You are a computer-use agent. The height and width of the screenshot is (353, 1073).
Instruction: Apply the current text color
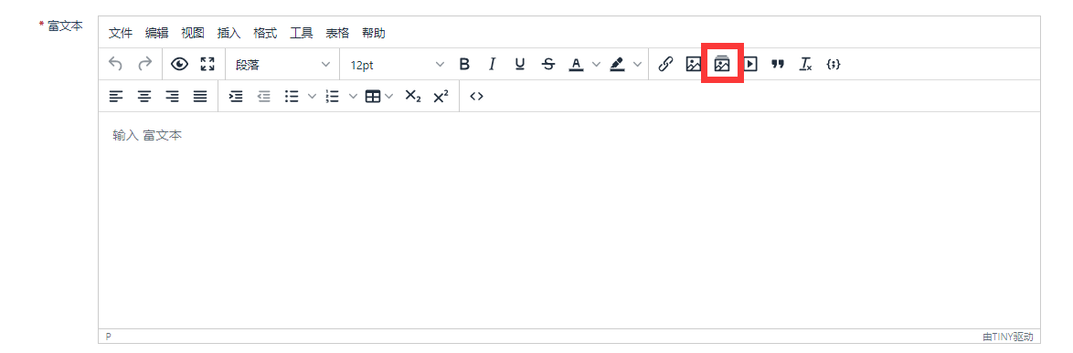click(x=576, y=64)
